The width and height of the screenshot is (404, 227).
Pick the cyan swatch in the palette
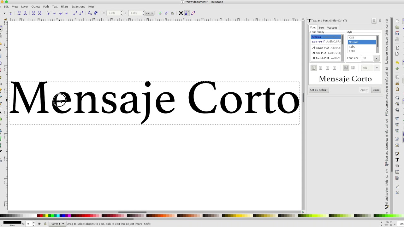57,216
